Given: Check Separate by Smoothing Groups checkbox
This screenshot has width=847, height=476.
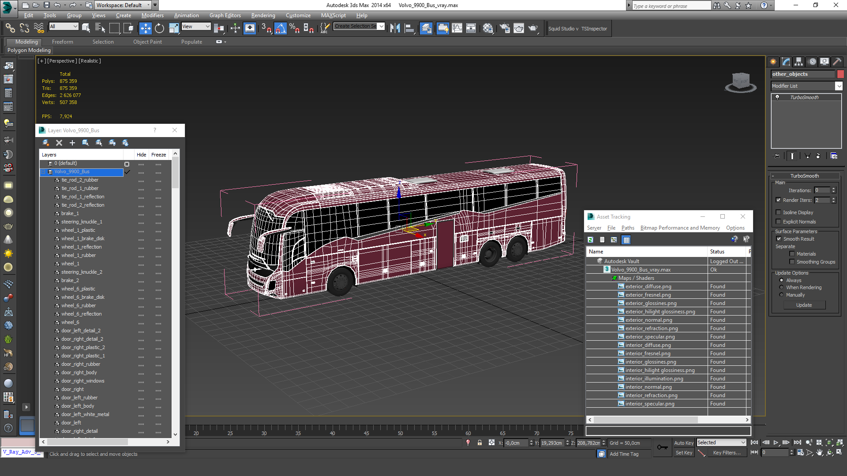Looking at the screenshot, I should click(x=792, y=262).
